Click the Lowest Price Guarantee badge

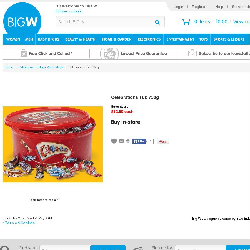click(109, 54)
